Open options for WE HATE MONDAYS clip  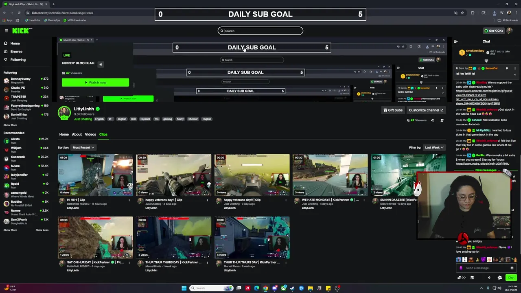tap(363, 200)
